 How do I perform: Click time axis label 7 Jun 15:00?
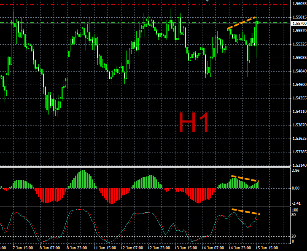click(x=23, y=248)
